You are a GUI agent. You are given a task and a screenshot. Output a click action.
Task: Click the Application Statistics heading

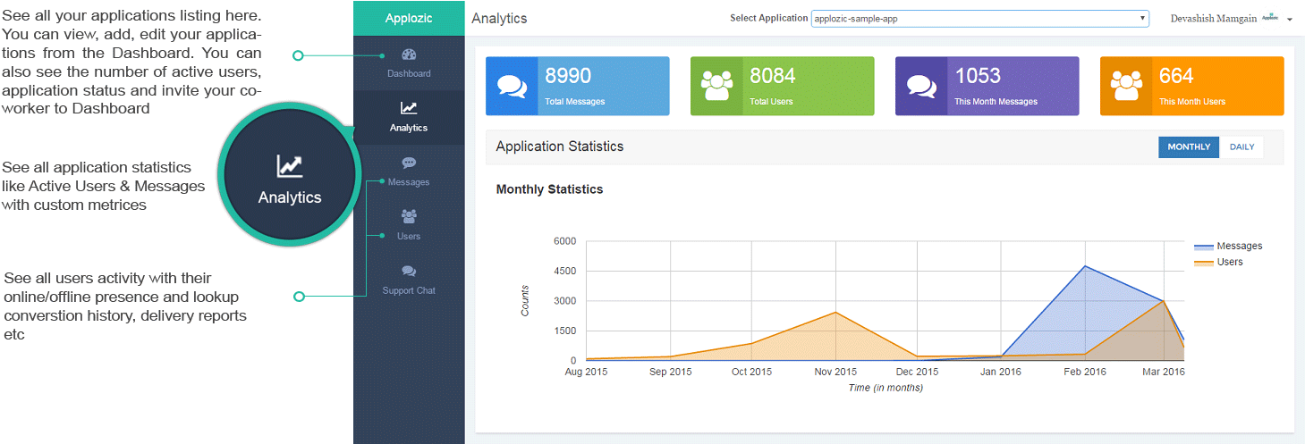tap(560, 147)
